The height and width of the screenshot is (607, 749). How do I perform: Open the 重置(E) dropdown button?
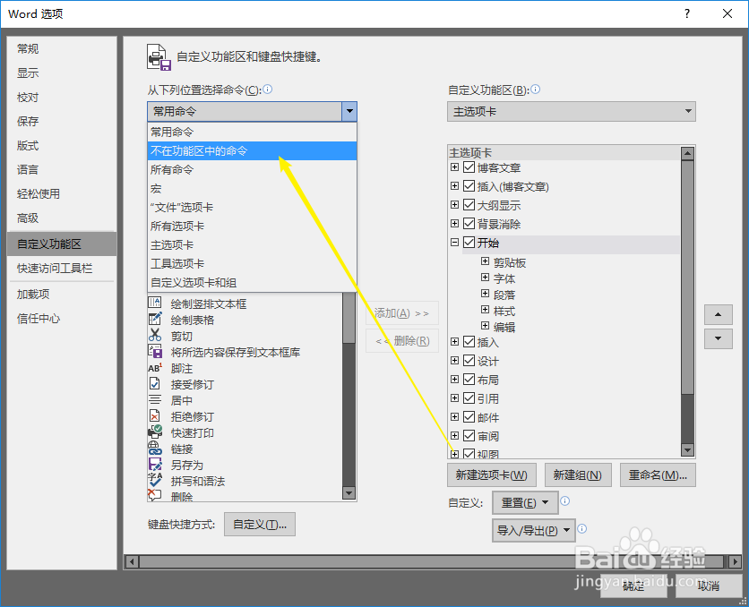click(525, 502)
